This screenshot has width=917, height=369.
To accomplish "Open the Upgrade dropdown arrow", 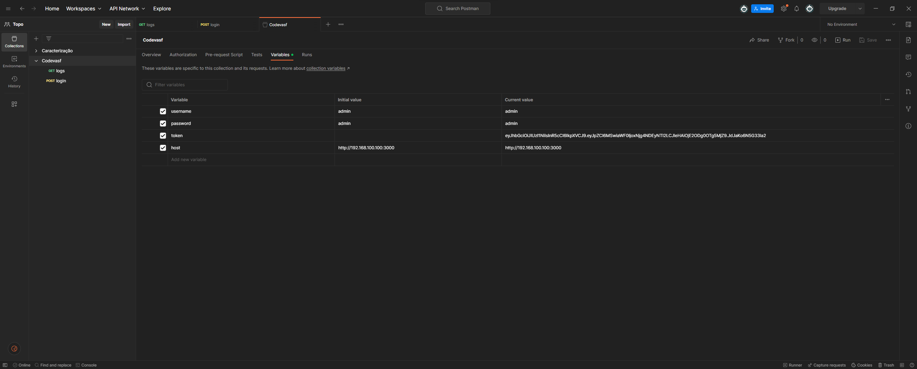I will point(860,9).
